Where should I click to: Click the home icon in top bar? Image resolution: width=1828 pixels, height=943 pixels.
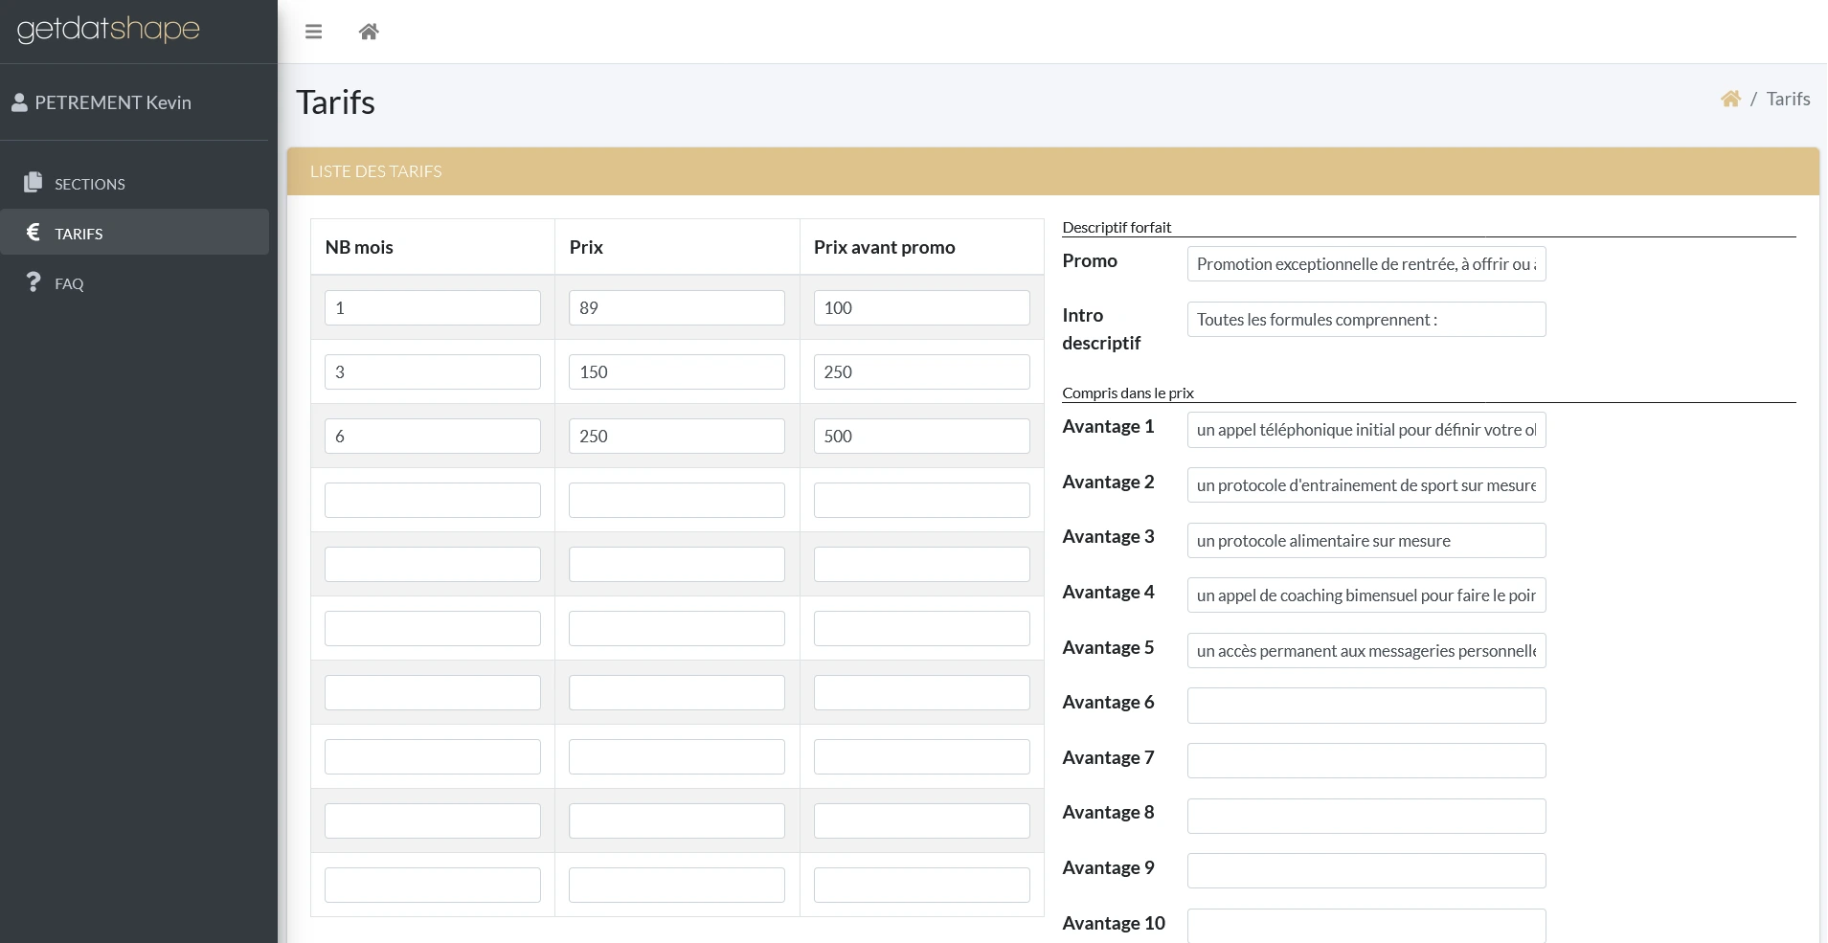pyautogui.click(x=369, y=32)
